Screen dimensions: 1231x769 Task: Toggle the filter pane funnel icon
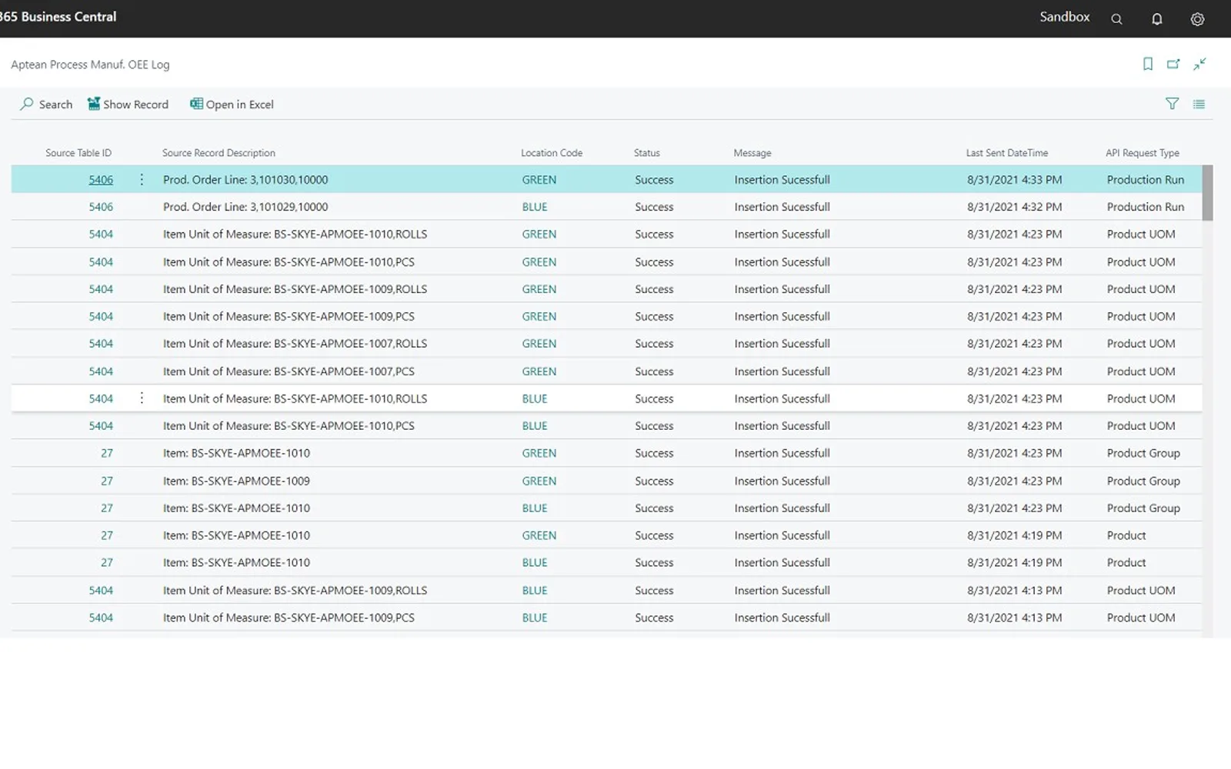tap(1172, 104)
